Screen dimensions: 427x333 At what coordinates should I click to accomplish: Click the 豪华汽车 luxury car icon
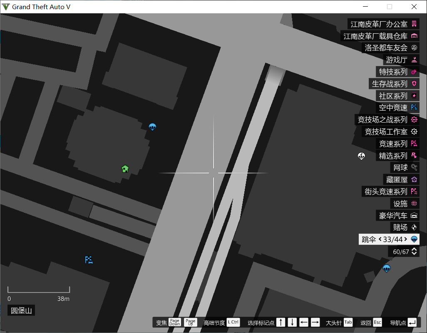(x=414, y=215)
